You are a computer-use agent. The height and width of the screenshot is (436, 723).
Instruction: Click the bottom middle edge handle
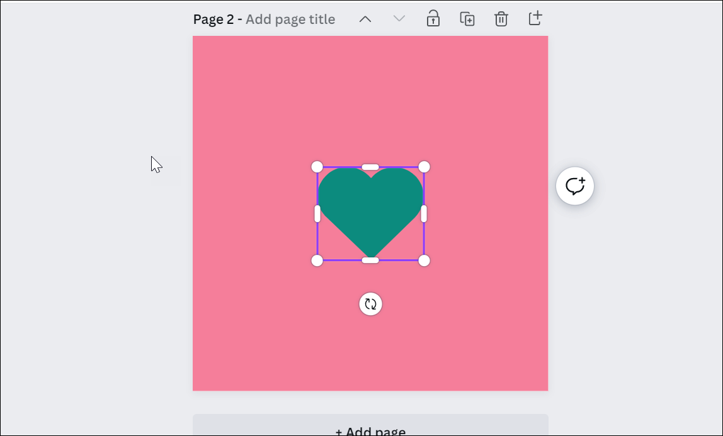pyautogui.click(x=370, y=260)
